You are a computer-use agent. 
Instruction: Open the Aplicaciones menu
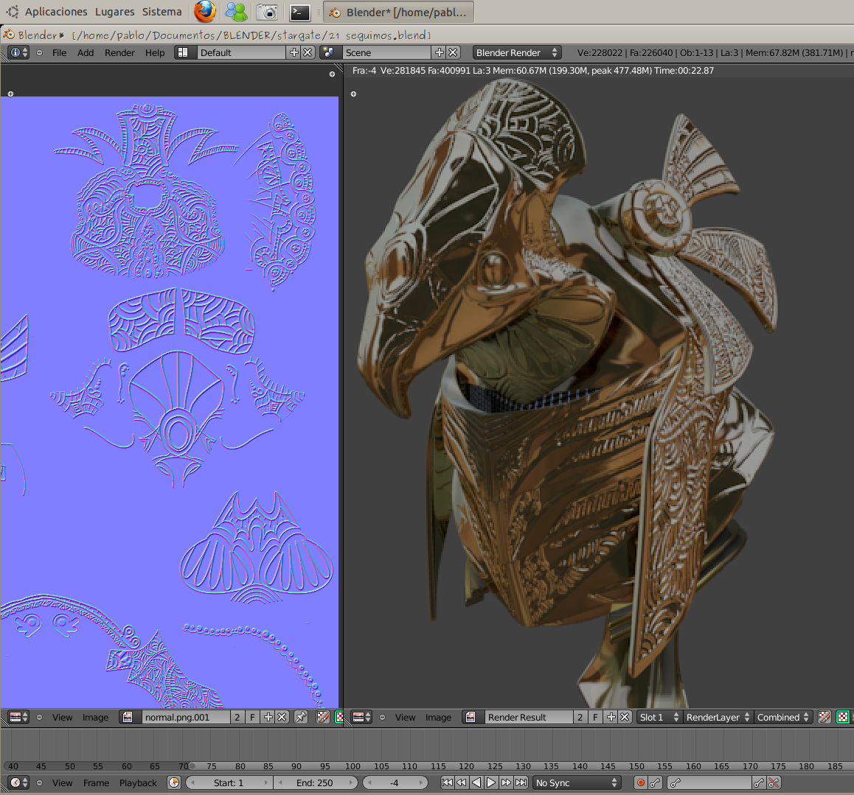(x=56, y=12)
